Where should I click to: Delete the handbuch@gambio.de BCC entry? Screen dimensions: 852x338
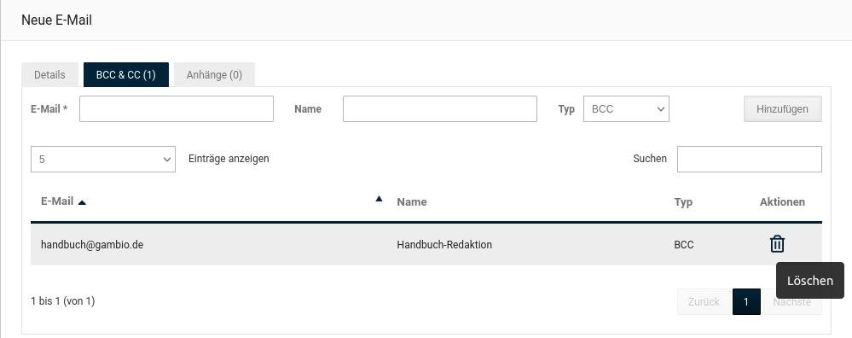click(777, 244)
